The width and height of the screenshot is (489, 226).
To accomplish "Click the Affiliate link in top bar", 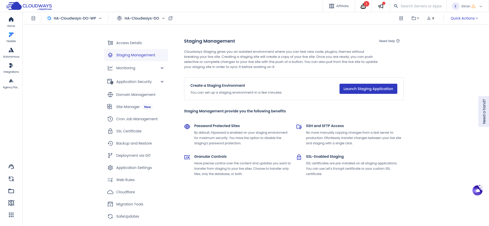I will click(339, 6).
